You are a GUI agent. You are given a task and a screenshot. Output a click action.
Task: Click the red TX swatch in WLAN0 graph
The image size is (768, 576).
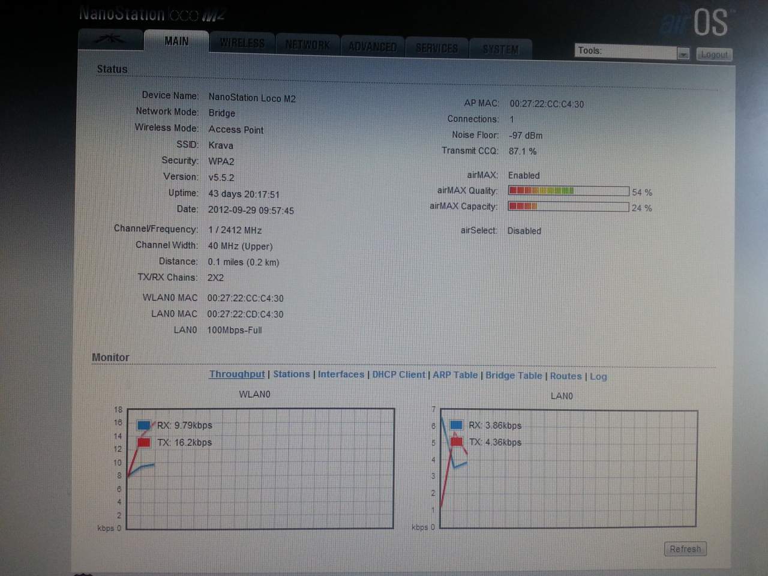coord(144,442)
